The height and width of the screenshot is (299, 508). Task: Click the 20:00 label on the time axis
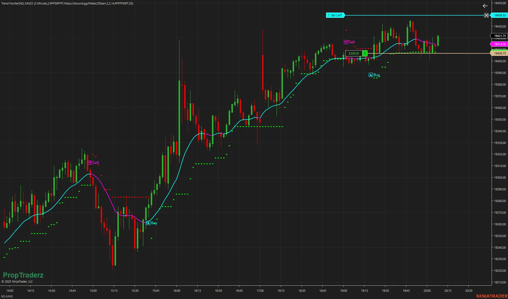427,290
